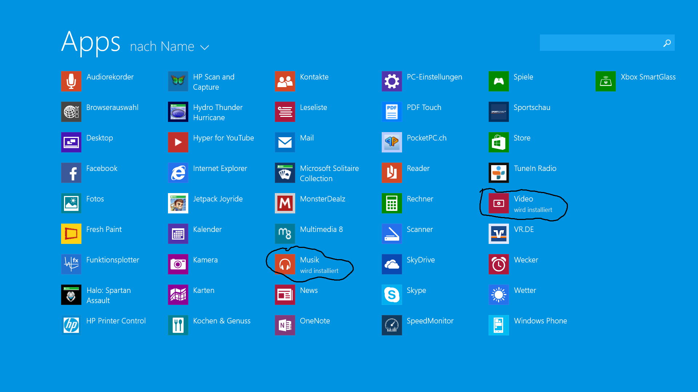This screenshot has height=392, width=698.
Task: Click the sort dropdown chevron arrow
Action: click(205, 48)
